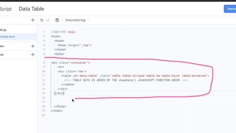
Task: Click the highlighted closing div on line 15
Action: [x=59, y=93]
